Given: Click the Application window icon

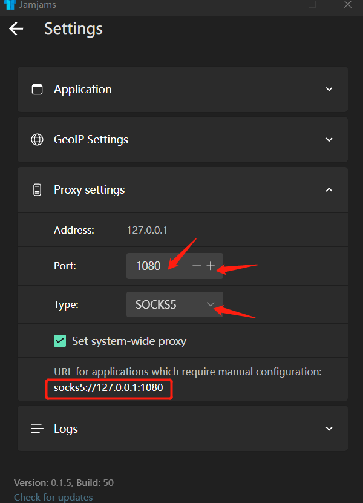Looking at the screenshot, I should [x=38, y=89].
